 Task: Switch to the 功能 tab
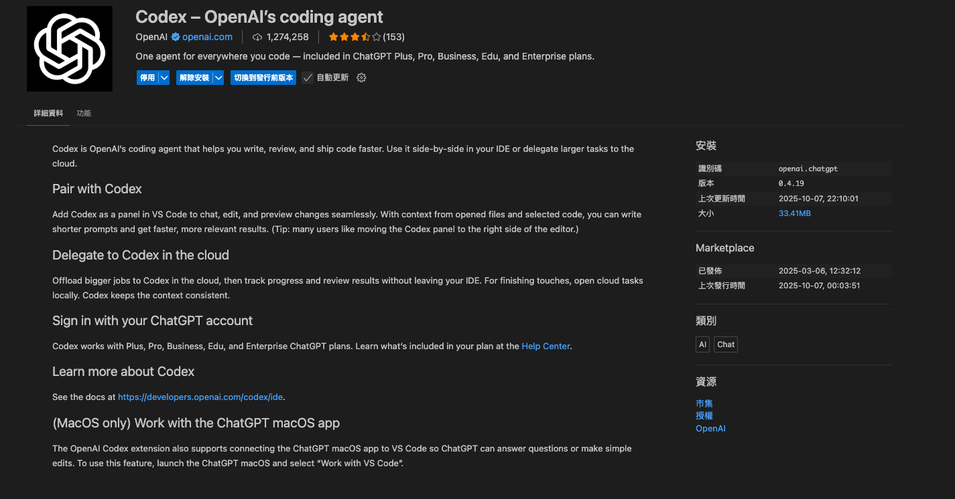[84, 113]
